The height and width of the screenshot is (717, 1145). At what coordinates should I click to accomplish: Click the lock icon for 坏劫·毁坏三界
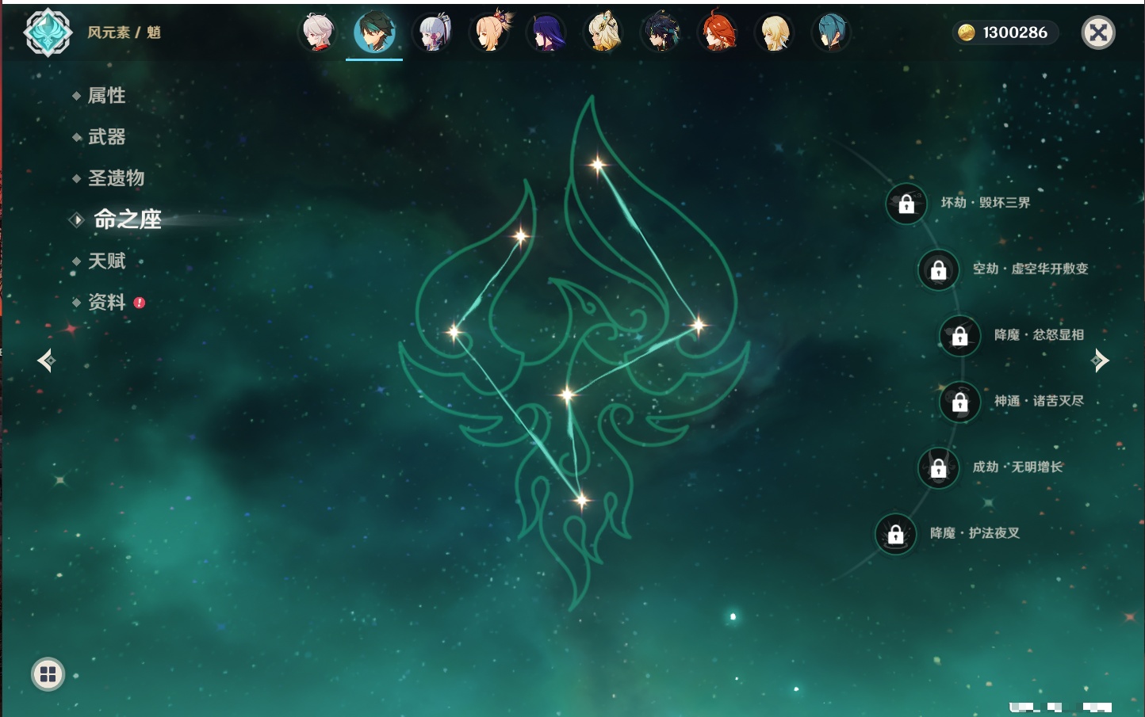(906, 204)
